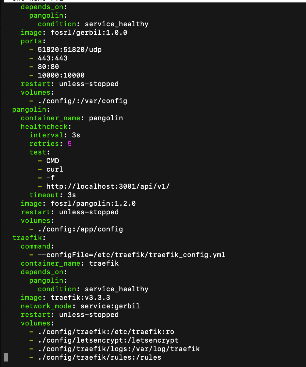This screenshot has width=306, height=367.
Task: Click the curl list item
Action: point(55,169)
